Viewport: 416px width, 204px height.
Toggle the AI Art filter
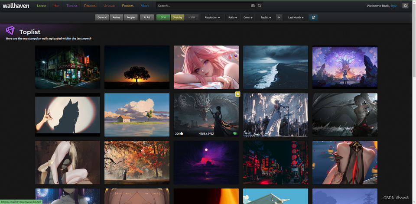(147, 17)
